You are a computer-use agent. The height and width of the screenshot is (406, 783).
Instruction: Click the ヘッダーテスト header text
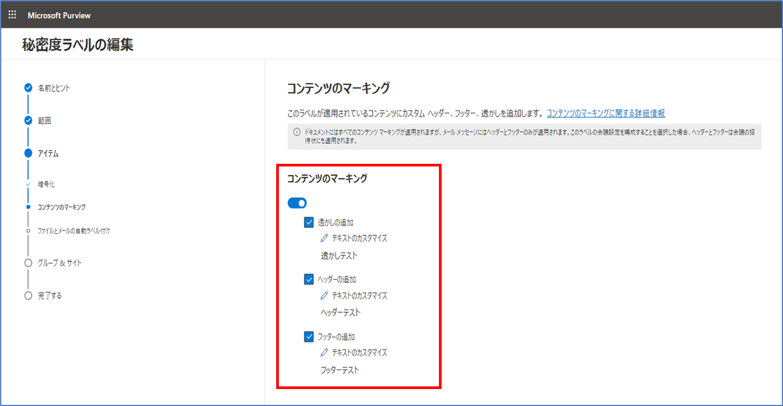pos(341,313)
